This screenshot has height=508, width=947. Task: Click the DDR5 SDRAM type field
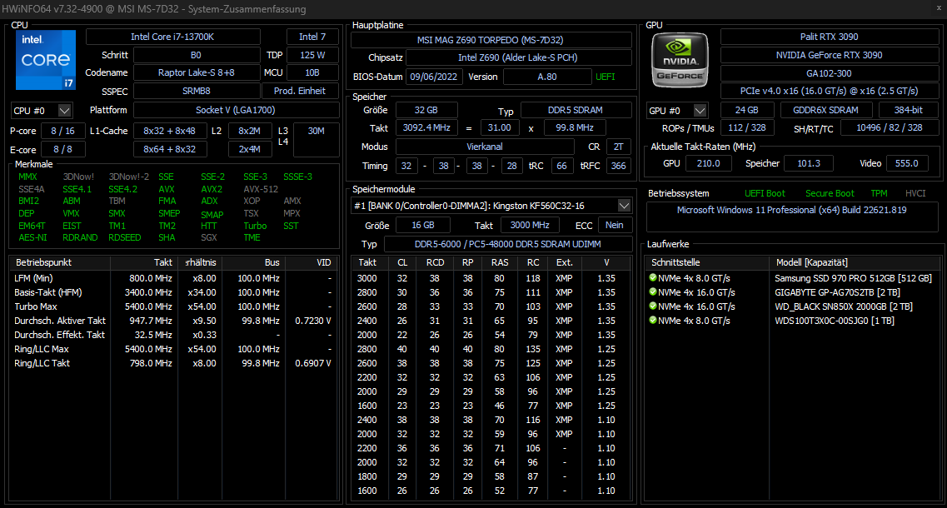[x=576, y=111]
